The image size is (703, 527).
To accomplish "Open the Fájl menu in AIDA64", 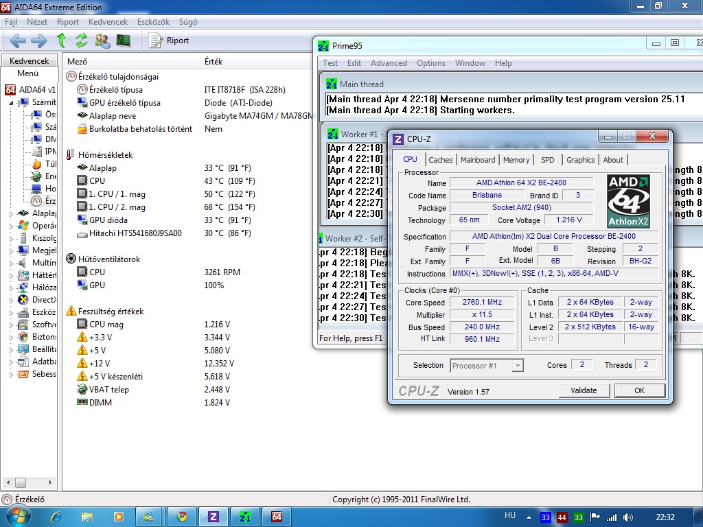I will tap(11, 22).
